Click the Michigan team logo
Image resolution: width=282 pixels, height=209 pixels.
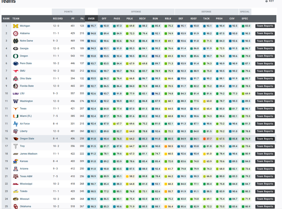tap(16, 26)
